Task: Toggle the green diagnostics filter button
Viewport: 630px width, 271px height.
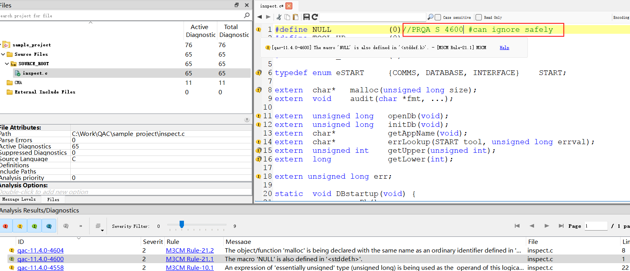Action: pos(35,226)
